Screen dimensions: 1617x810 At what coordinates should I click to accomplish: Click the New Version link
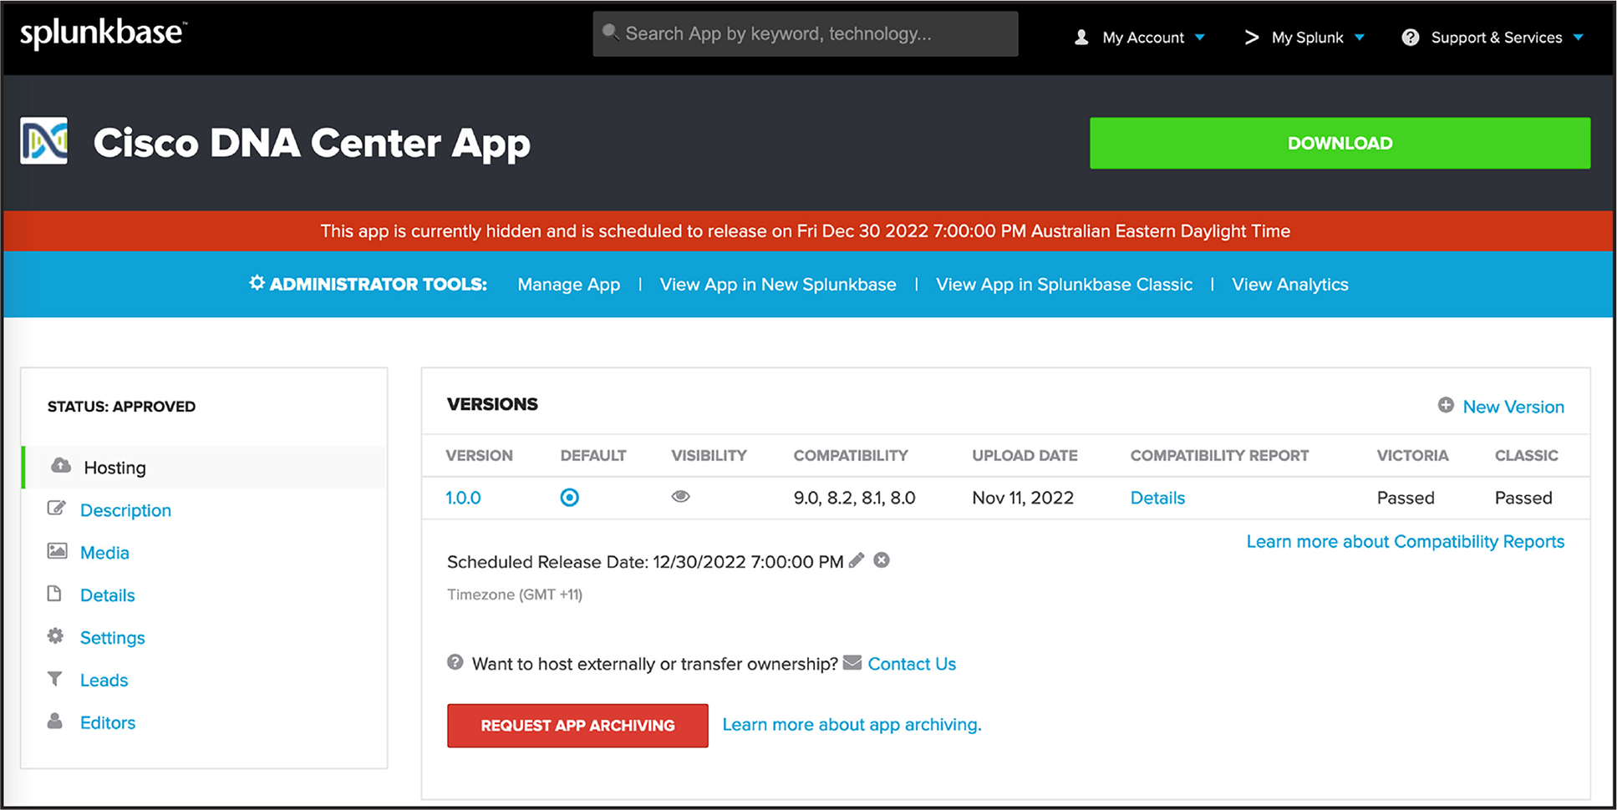pyautogui.click(x=1513, y=407)
